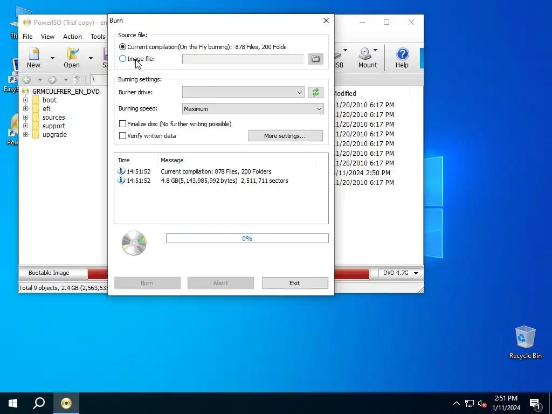Viewport: 552px width, 414px height.
Task: Open the DVD 4.7G media size dropdown
Action: point(401,273)
